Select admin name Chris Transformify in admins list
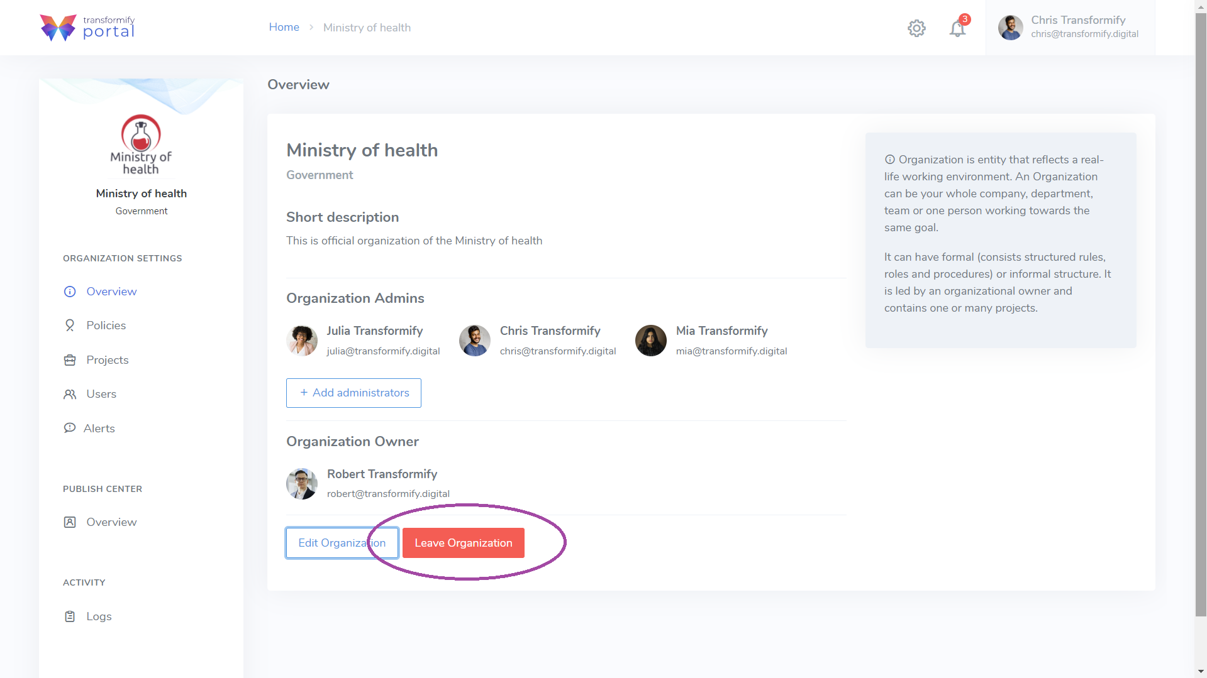This screenshot has height=678, width=1207. 550,331
